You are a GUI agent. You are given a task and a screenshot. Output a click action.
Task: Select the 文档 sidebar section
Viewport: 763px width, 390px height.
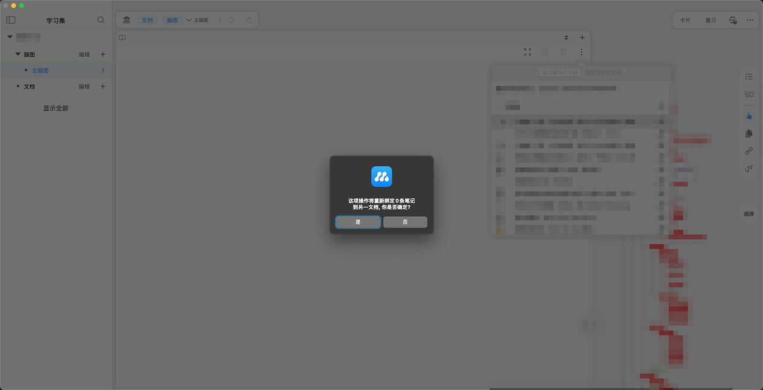point(29,86)
